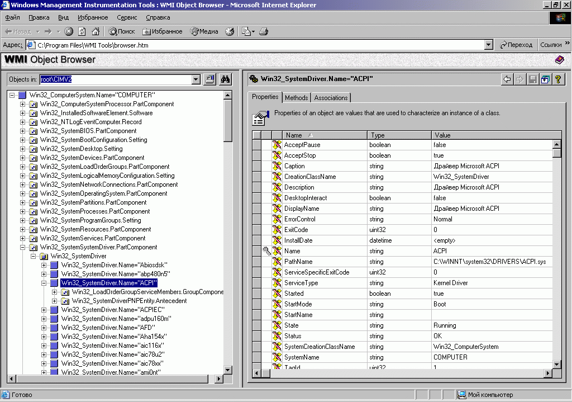Select Win32_NTLogEventComputer.Record tree item

91,122
